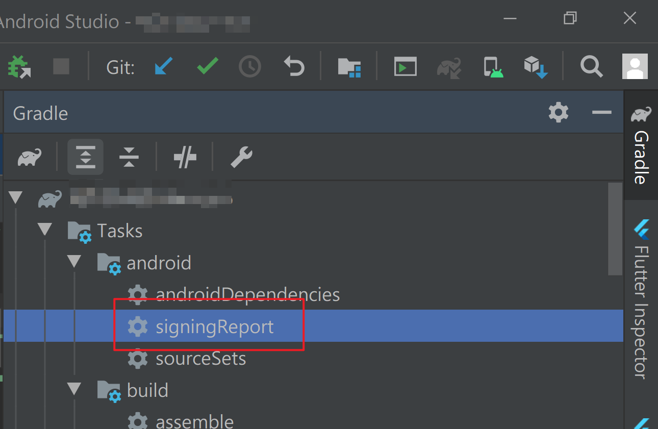658x429 pixels.
Task: Collapse the root Gradle project node
Action: click(16, 198)
